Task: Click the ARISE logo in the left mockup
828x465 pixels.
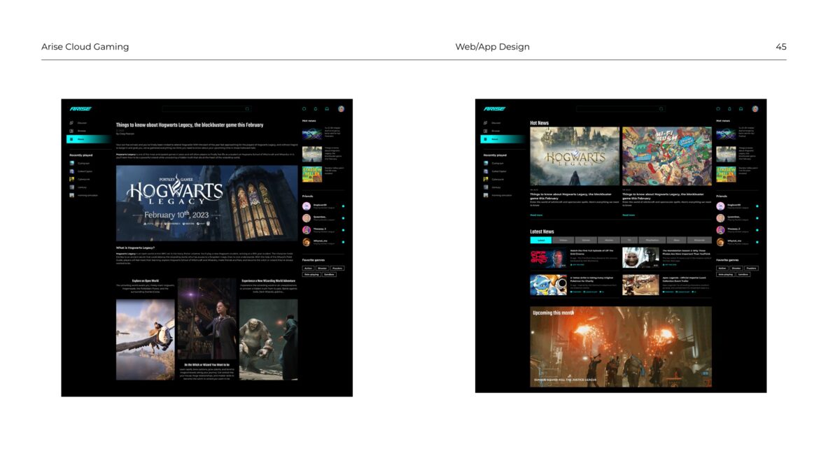Action: [x=80, y=108]
